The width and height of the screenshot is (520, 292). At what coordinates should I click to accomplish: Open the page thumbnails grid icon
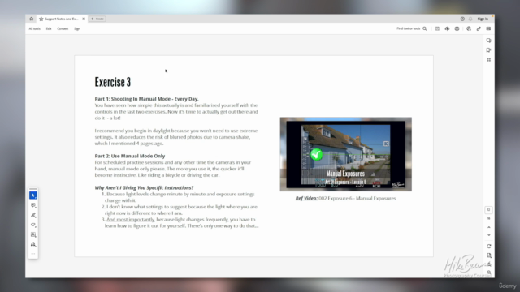pyautogui.click(x=488, y=59)
